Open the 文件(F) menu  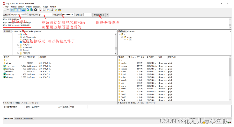pyautogui.click(x=6, y=7)
